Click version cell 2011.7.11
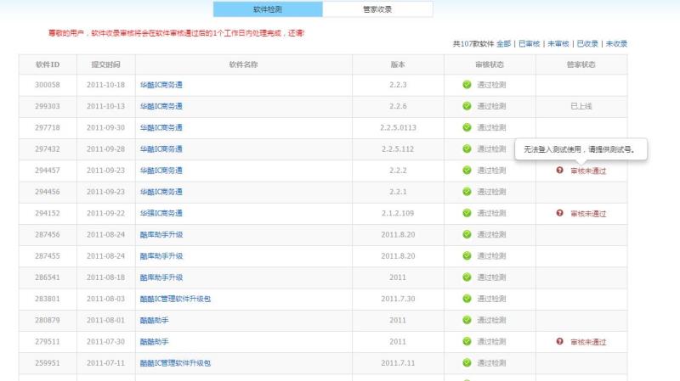680x381 pixels. click(x=398, y=363)
